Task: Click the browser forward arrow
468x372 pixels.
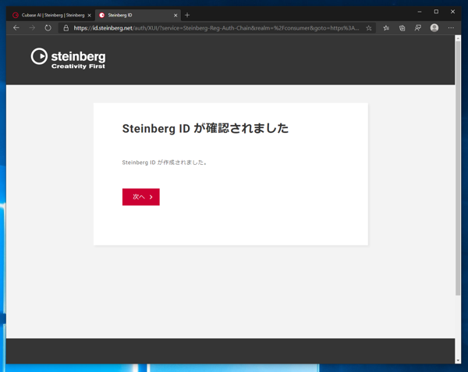Action: 32,28
